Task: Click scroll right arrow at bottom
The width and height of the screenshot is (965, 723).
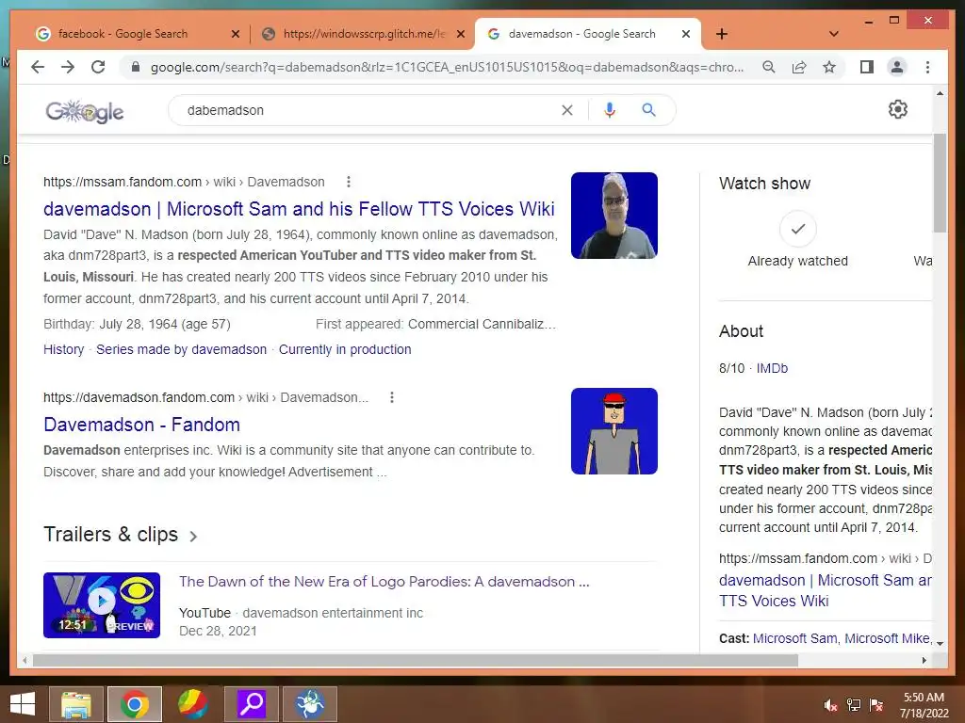Action: point(924,660)
